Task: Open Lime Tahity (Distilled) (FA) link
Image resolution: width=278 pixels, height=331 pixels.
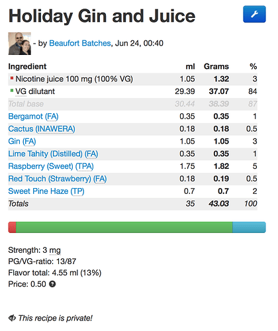Action: (53, 154)
